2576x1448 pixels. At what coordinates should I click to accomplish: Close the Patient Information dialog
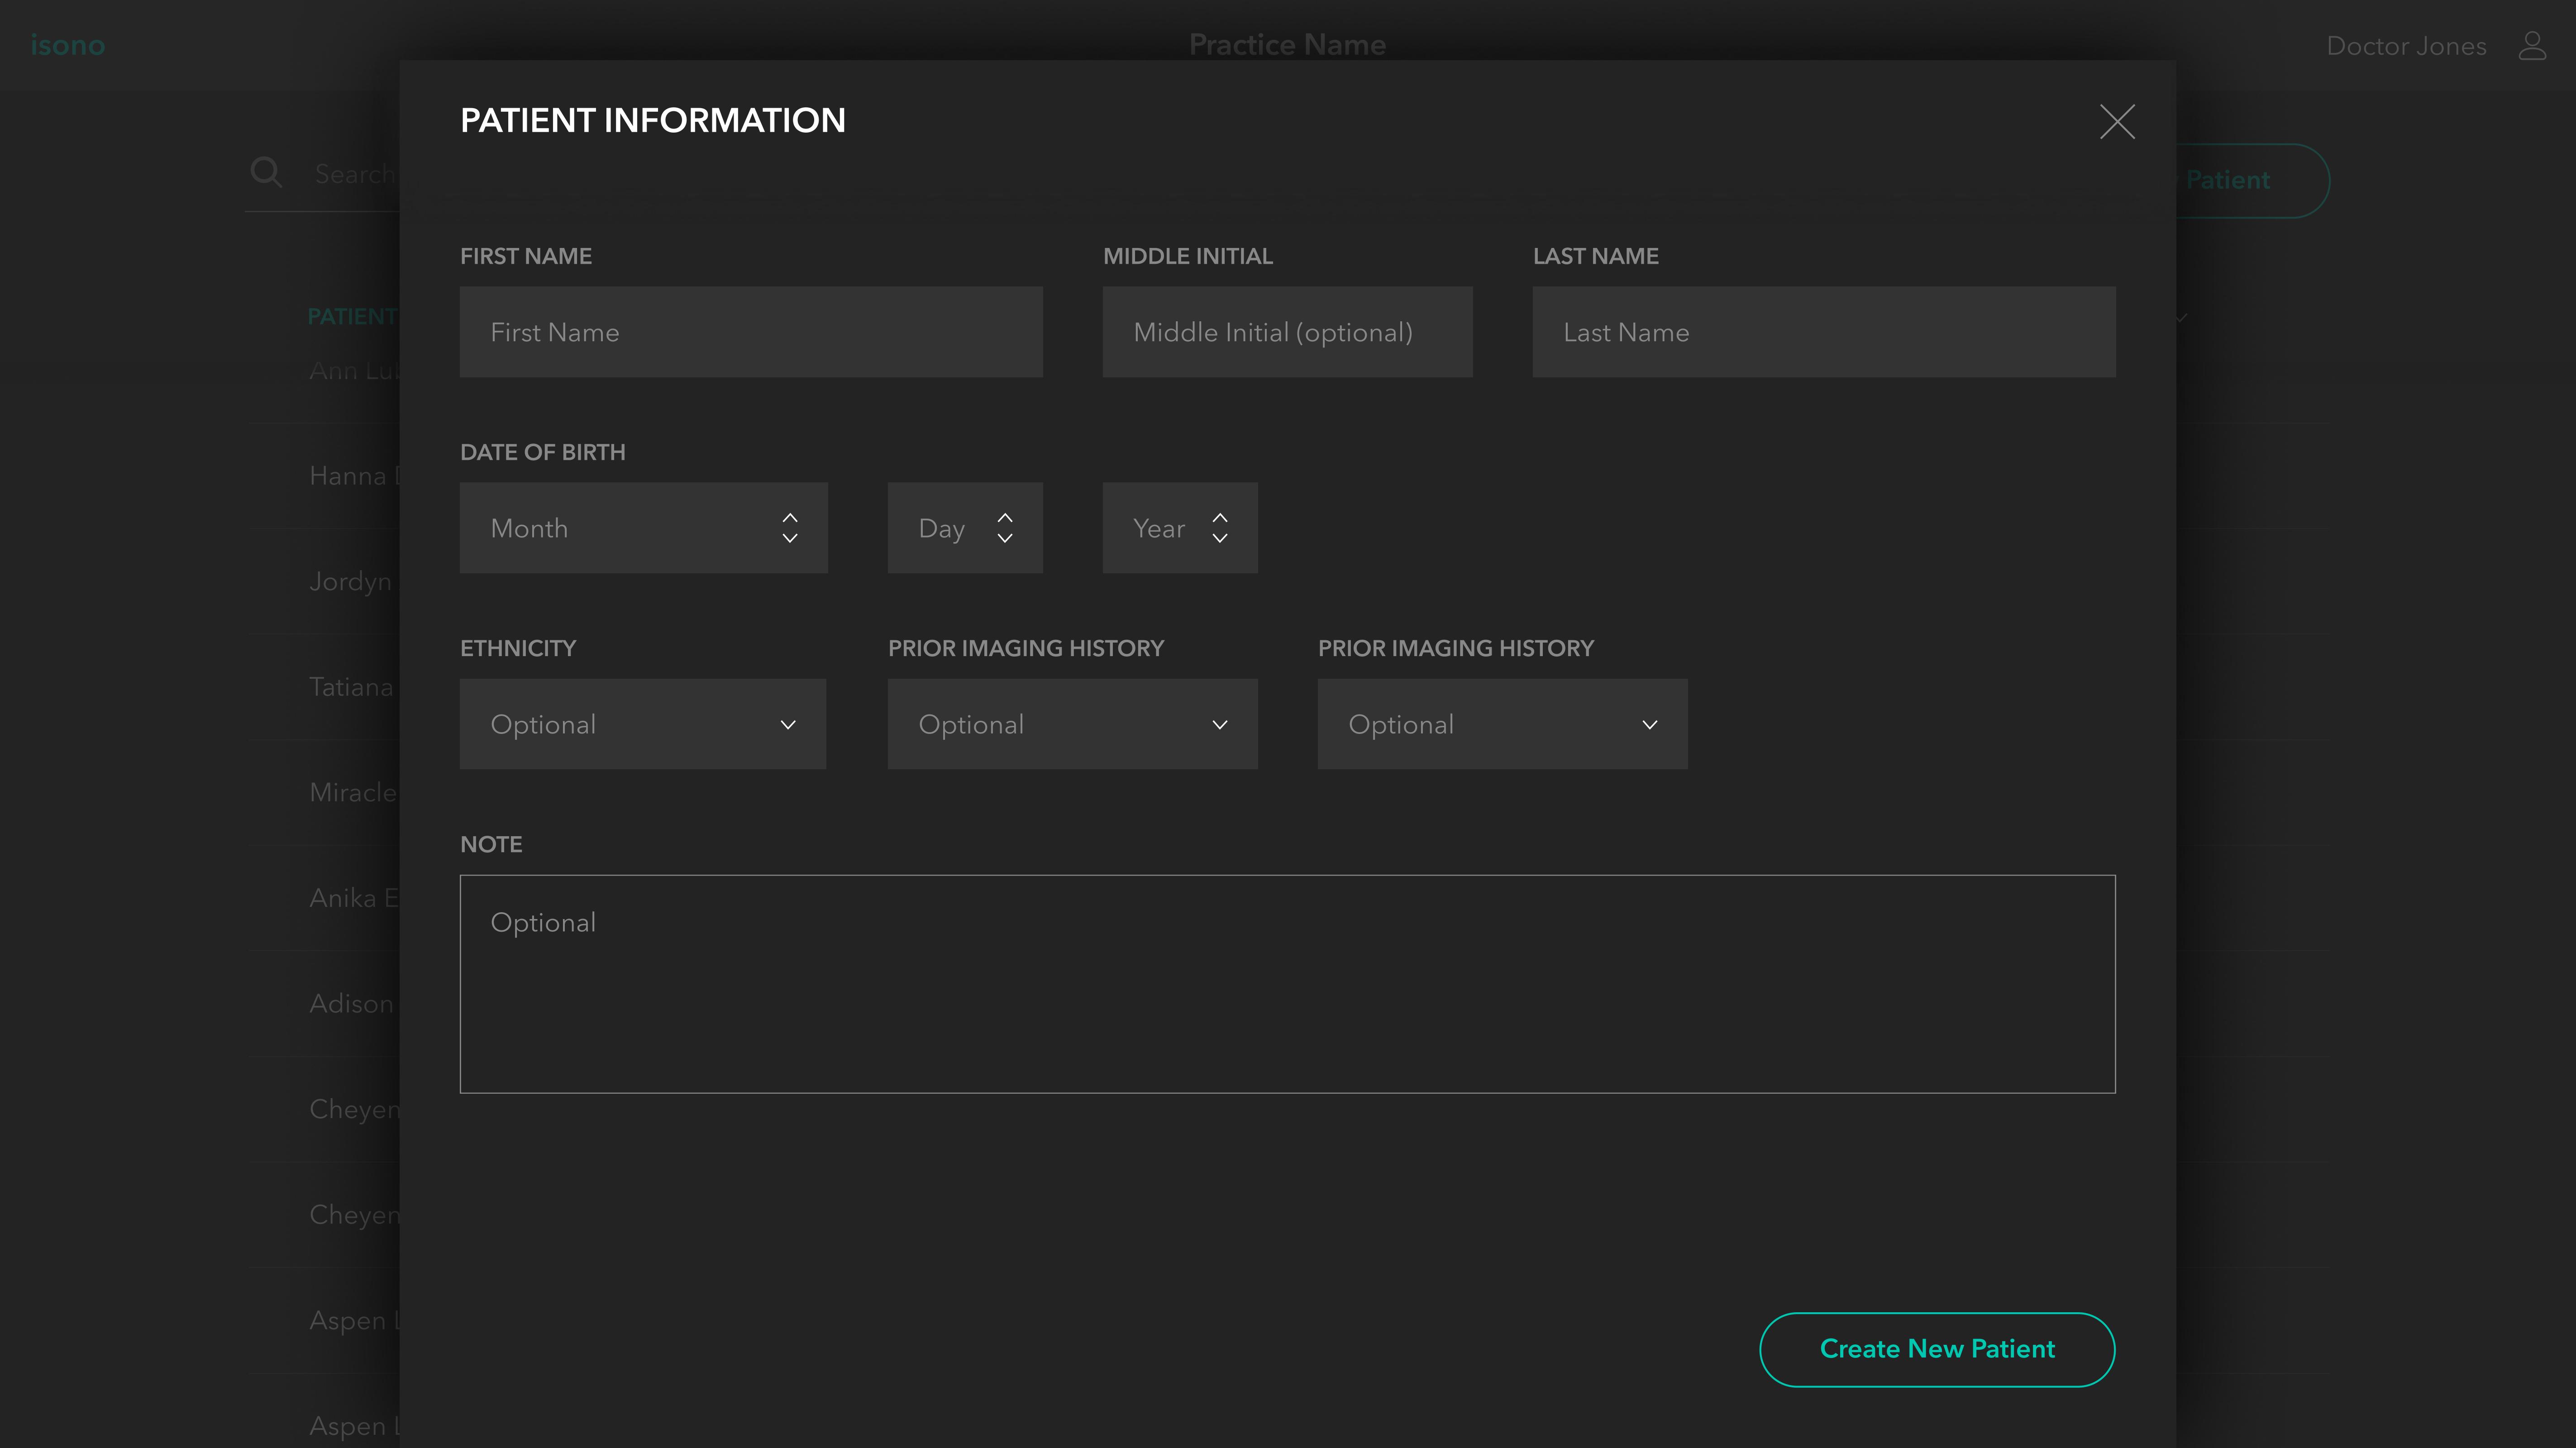point(2116,122)
